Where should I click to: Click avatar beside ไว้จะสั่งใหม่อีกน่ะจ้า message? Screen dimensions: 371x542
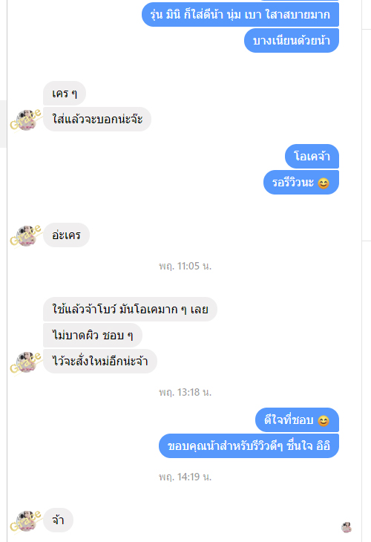coord(26,362)
